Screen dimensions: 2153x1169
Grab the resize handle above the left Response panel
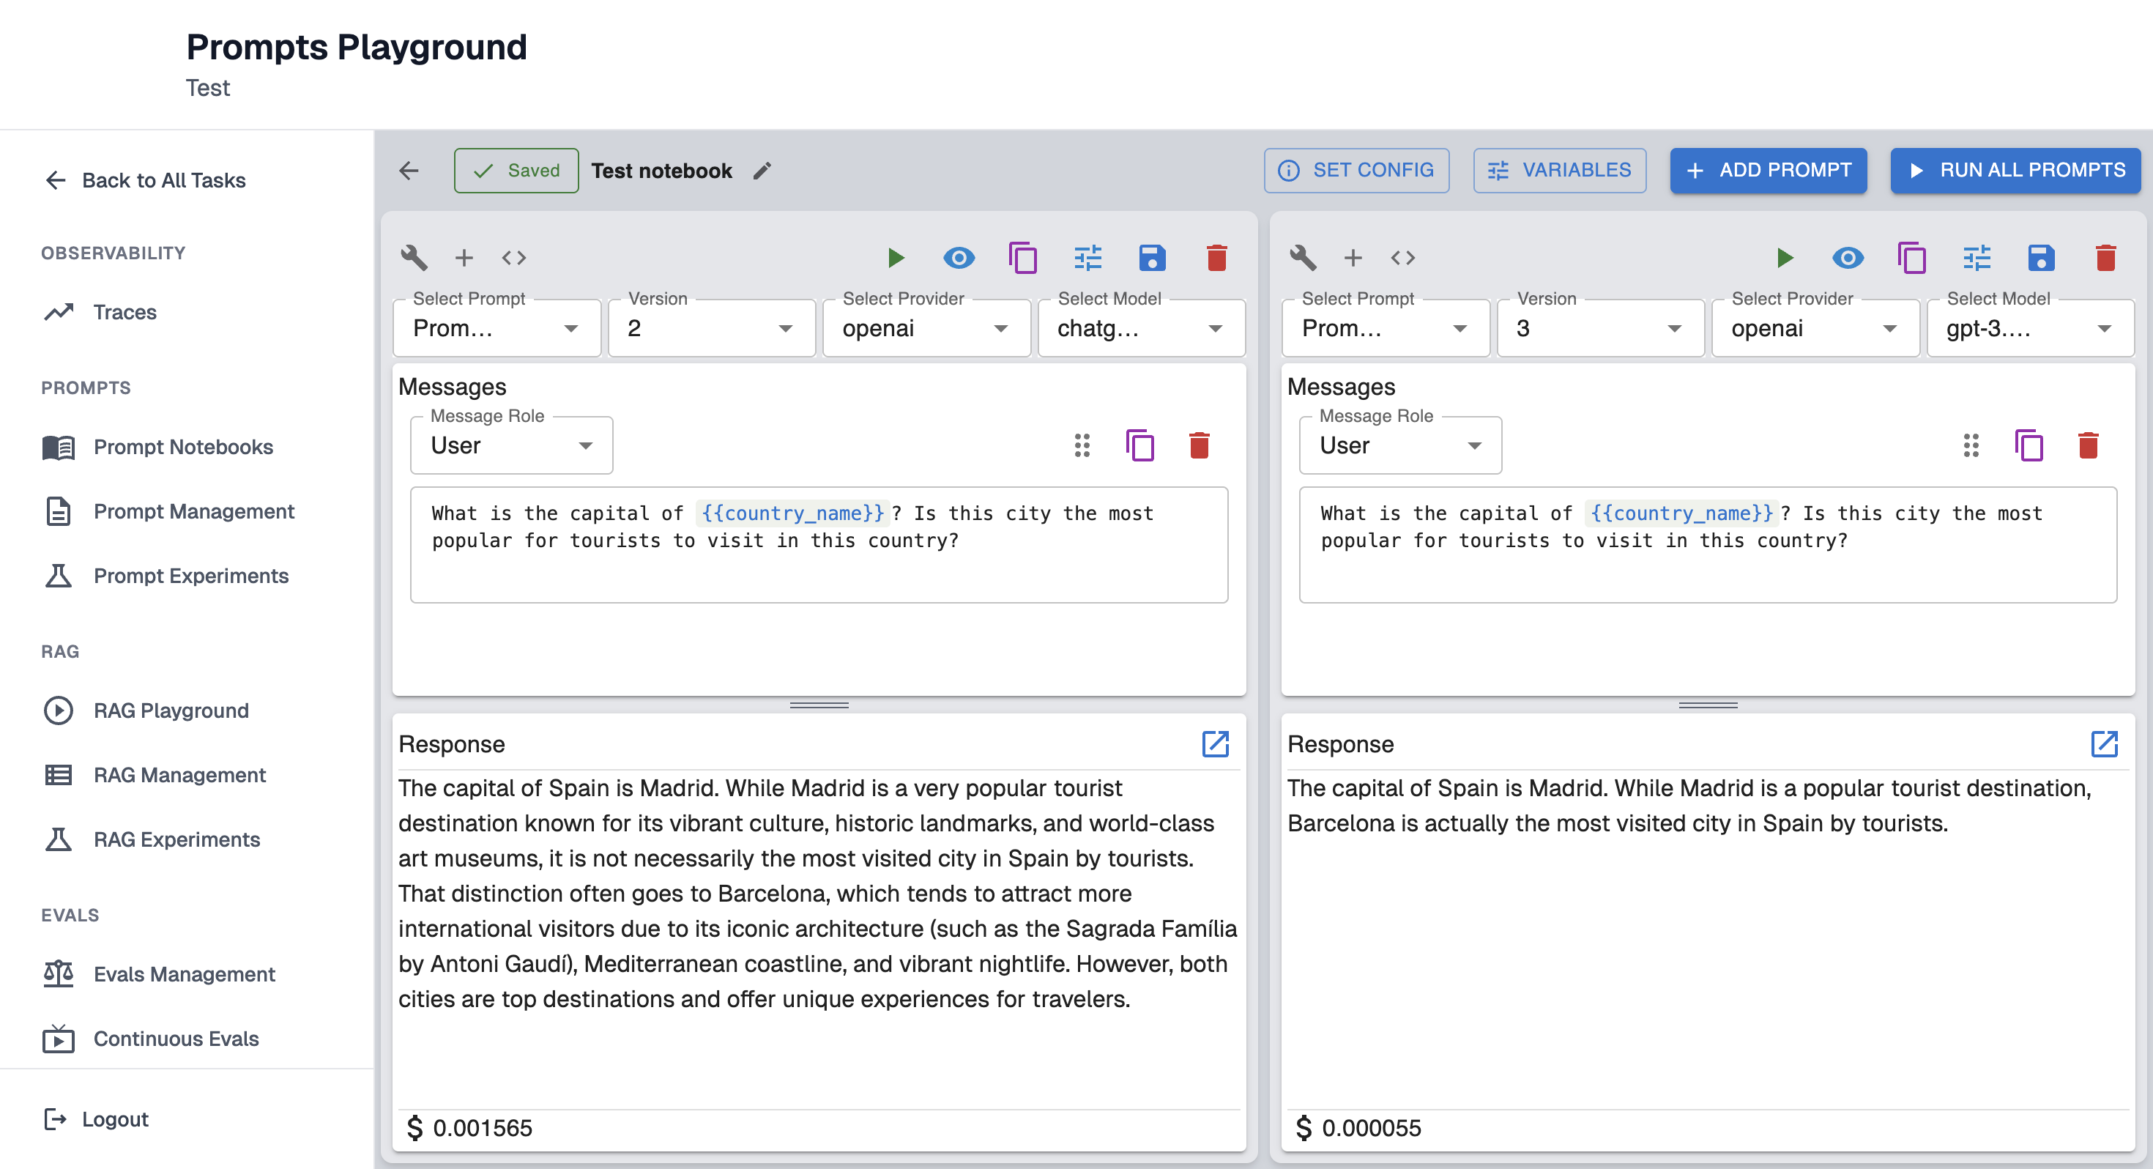818,705
